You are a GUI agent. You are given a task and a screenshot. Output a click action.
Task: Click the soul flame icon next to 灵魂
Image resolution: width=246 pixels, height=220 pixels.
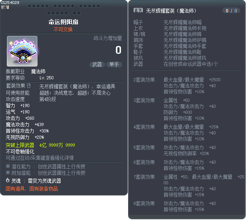[8, 180]
